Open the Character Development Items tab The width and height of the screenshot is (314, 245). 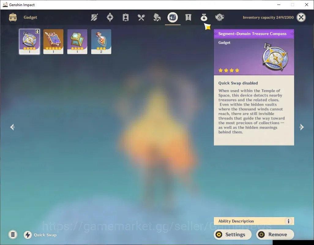[x=125, y=17]
